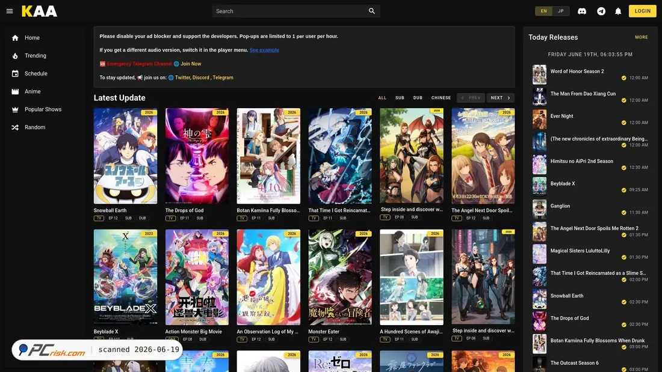The image size is (662, 372).
Task: Click the Schedule calendar icon
Action: coord(15,73)
